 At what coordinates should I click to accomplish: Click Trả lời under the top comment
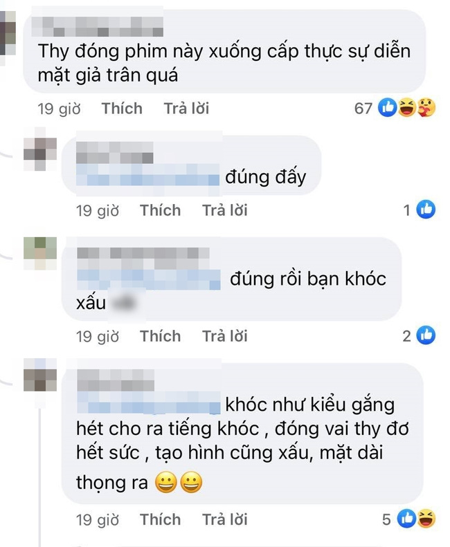[186, 109]
